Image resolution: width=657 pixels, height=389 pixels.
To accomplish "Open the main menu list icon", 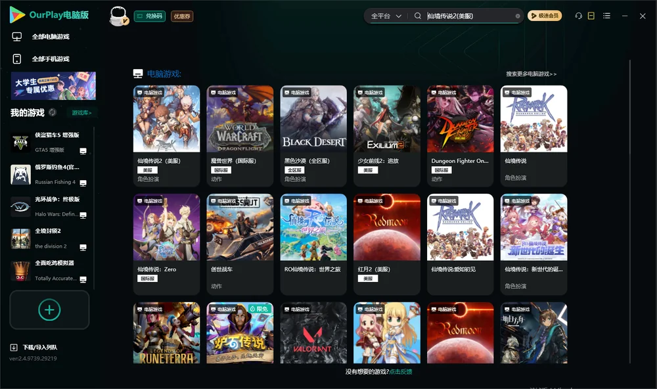I will click(x=606, y=16).
